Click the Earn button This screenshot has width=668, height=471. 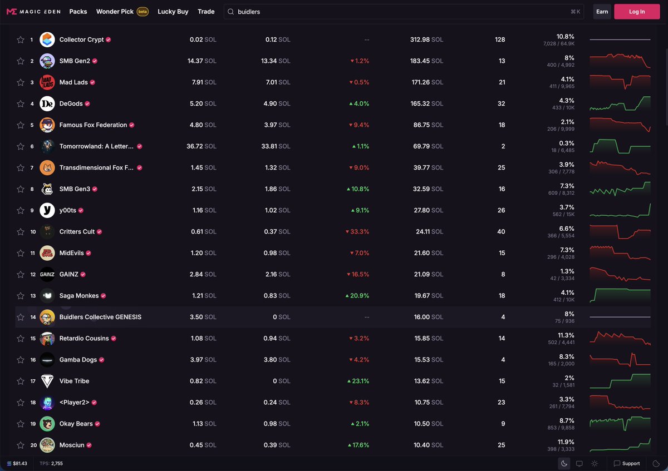[x=602, y=12]
